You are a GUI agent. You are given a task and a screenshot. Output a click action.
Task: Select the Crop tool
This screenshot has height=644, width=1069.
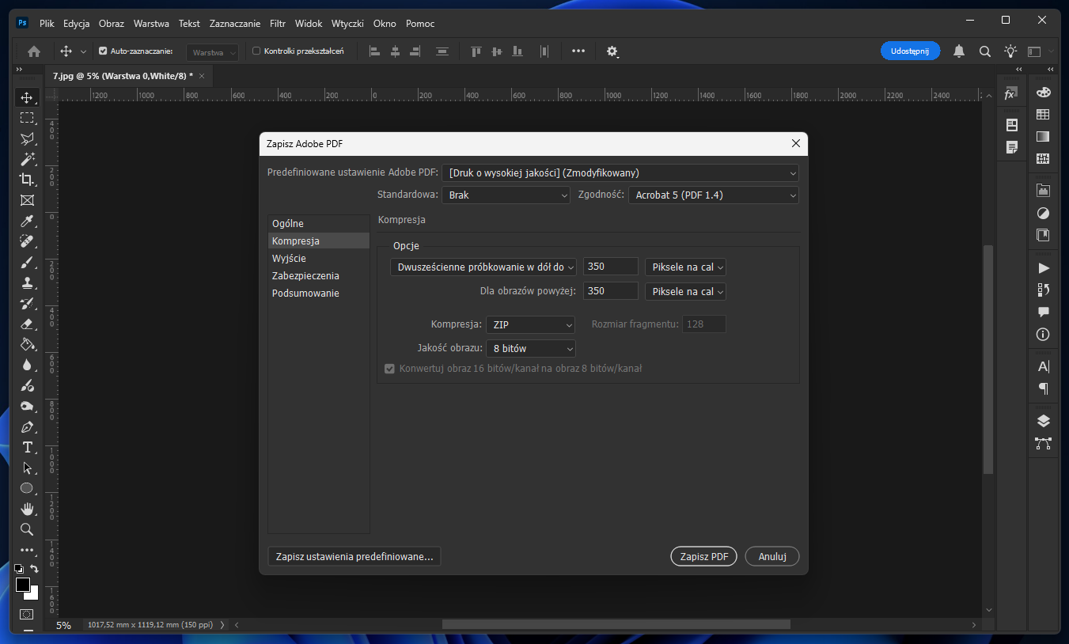(27, 180)
